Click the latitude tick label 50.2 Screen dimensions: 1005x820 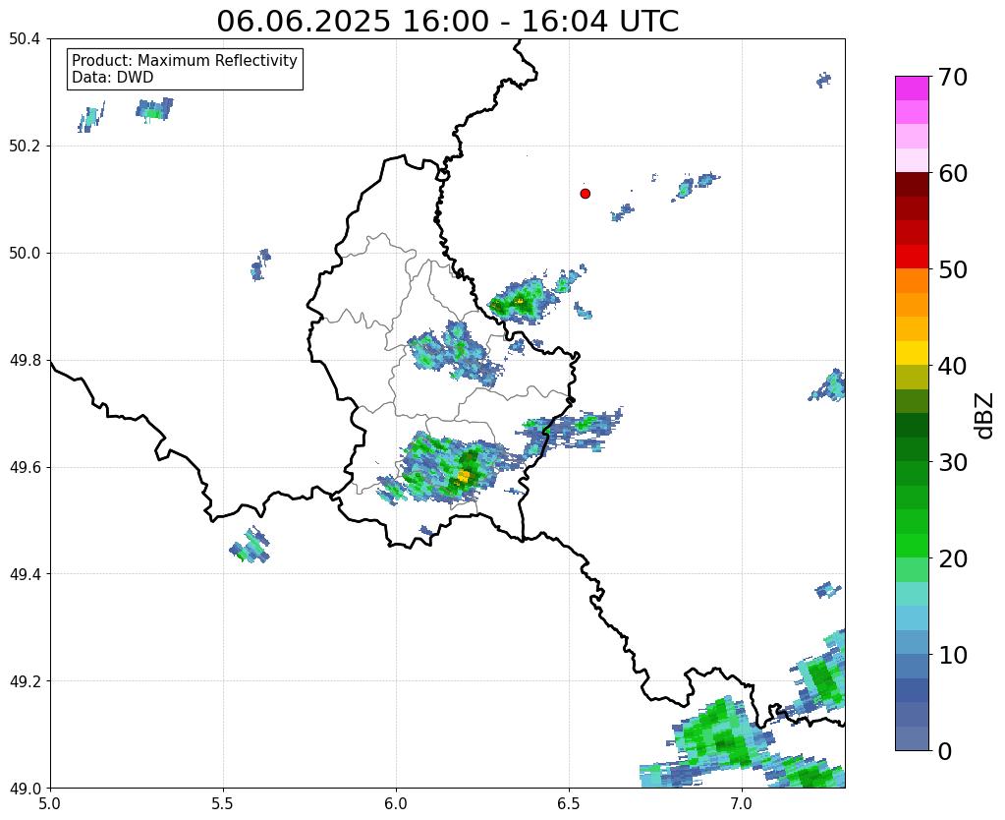(x=25, y=146)
